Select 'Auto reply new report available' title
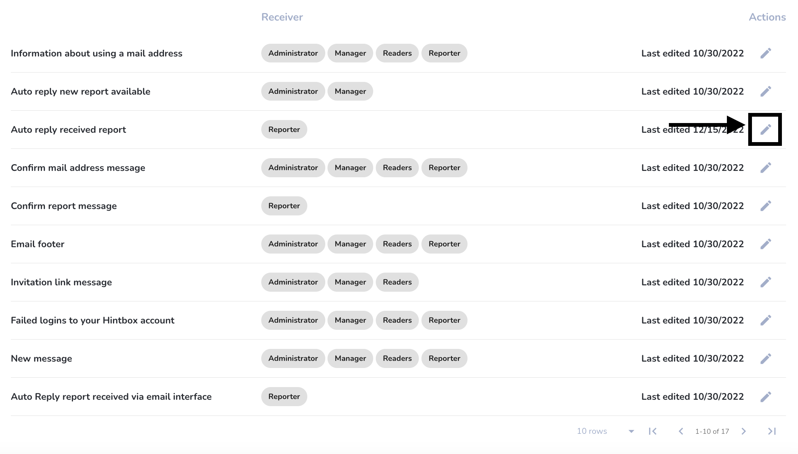Viewport: 798px width, 454px height. [x=80, y=92]
